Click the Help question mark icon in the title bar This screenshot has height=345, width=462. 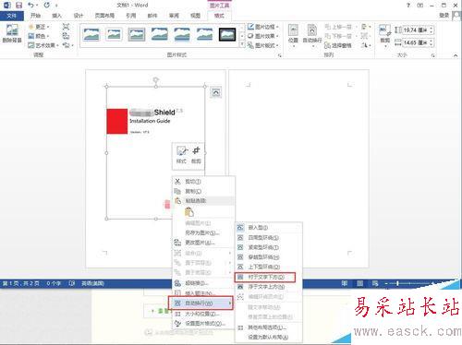(x=408, y=6)
